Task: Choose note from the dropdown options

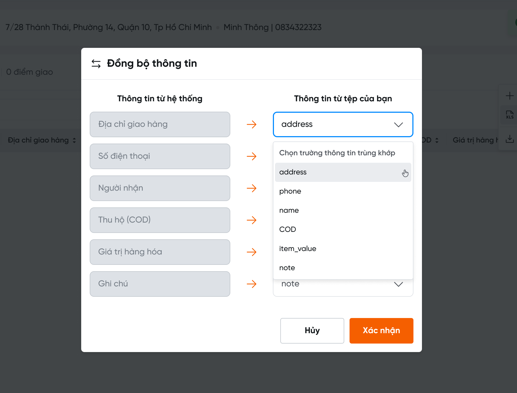Action: tap(287, 268)
